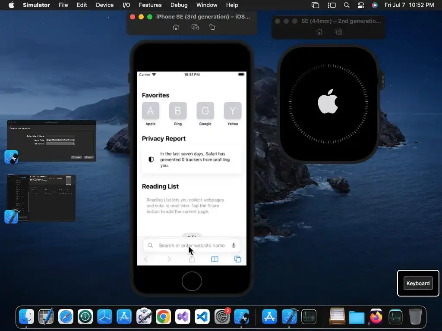Click Home icon in Watch SE simulator toolbar
Viewport: 442px width, 331px height.
pyautogui.click(x=319, y=32)
